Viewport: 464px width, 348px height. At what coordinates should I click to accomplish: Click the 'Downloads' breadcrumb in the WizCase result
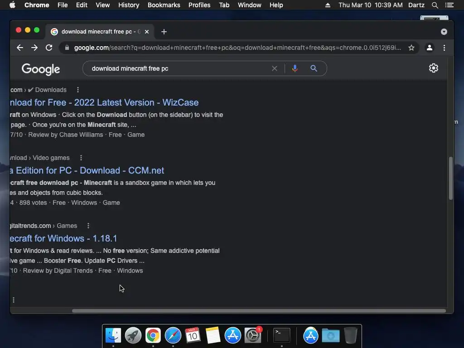tap(51, 90)
